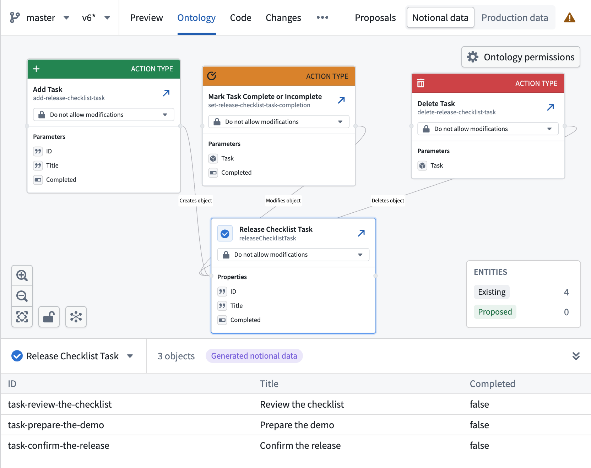
Task: Select the Proposed entities tag
Action: tap(495, 312)
